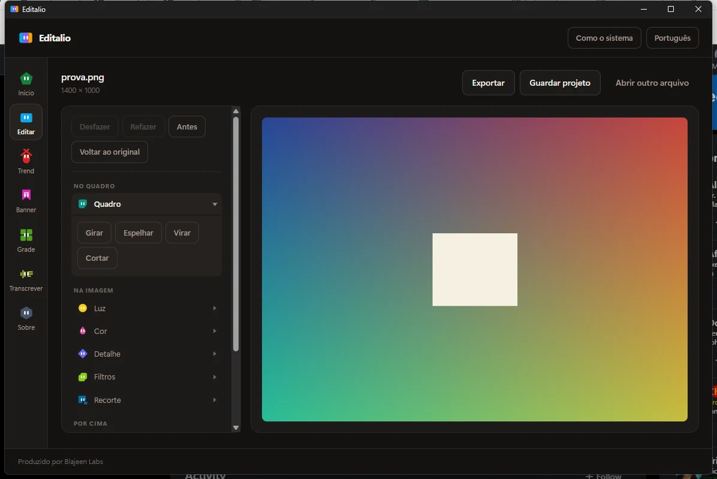This screenshot has height=479, width=717.
Task: Click the Virar button
Action: (182, 233)
